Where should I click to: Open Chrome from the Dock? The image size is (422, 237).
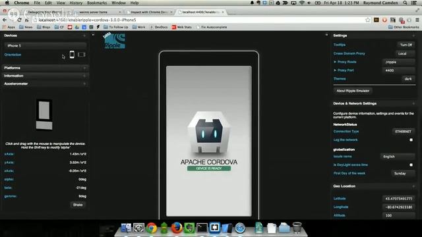(x=152, y=228)
